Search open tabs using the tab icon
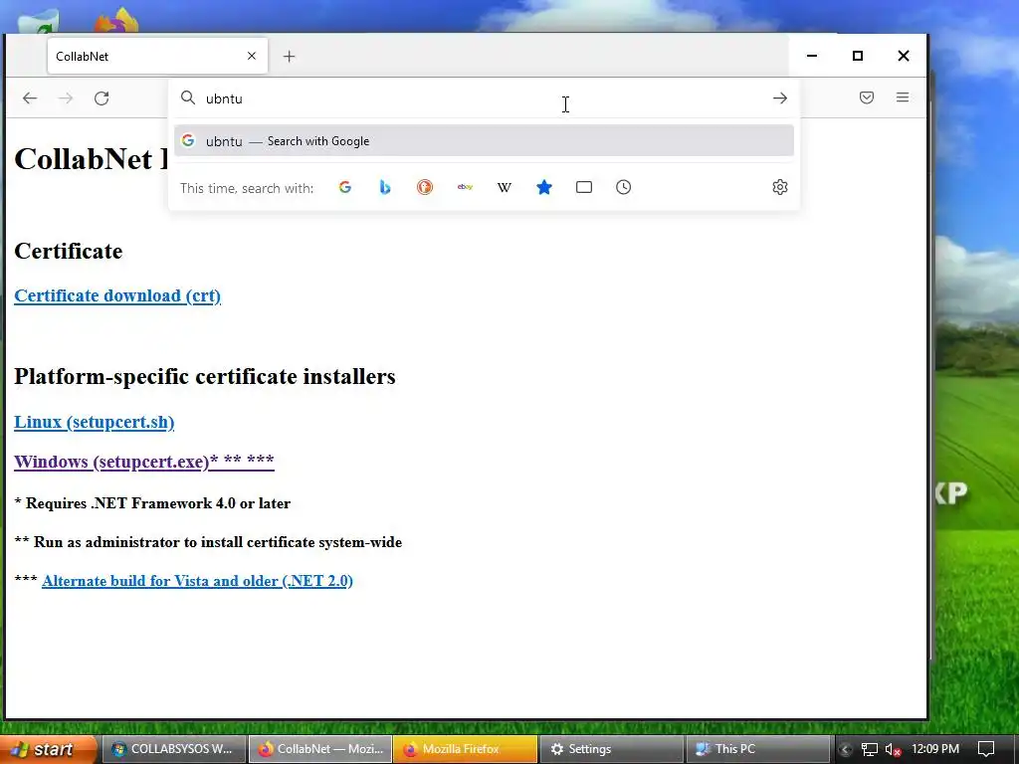This screenshot has width=1019, height=764. [583, 187]
